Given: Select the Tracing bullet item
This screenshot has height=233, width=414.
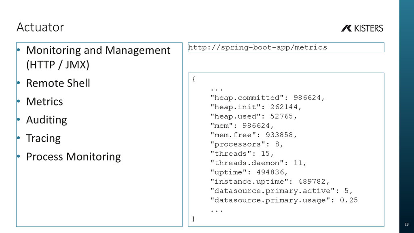Looking at the screenshot, I should click(x=43, y=138).
